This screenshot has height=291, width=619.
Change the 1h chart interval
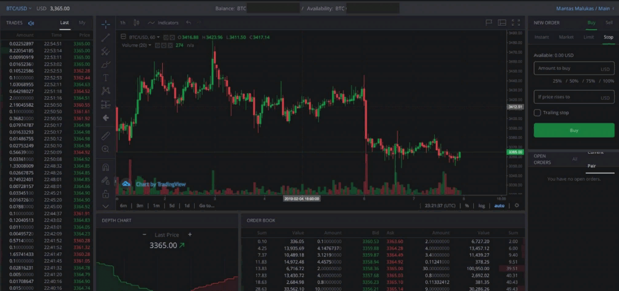(x=123, y=23)
